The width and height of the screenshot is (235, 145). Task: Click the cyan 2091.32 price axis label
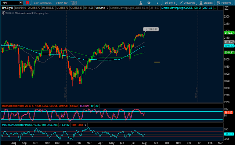coord(229,46)
